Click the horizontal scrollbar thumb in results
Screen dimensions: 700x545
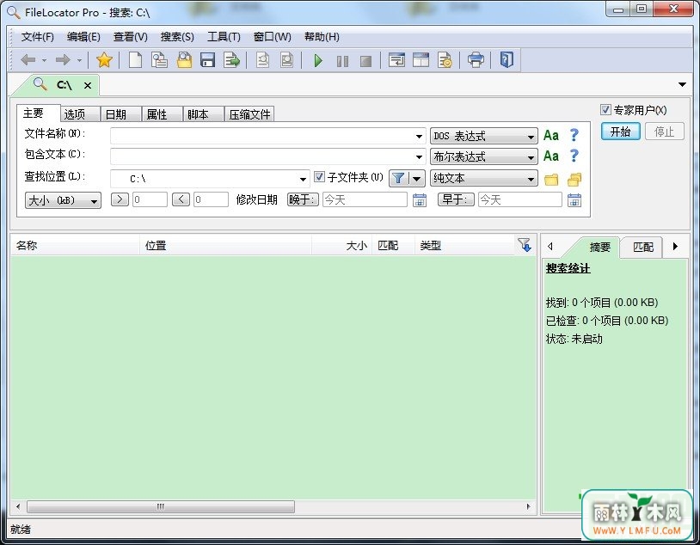(161, 506)
